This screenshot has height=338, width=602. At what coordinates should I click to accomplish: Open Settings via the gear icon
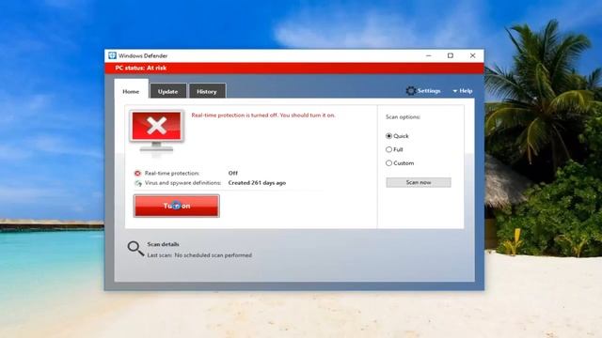point(411,91)
